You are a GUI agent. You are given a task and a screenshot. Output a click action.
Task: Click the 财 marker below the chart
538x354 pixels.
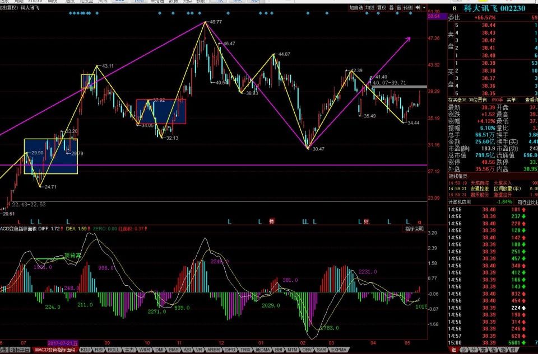point(365,221)
